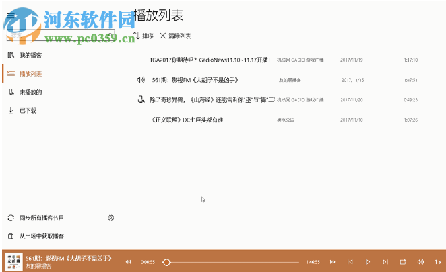Click the elapsed time 0:00:55
Screen dimensions: 446x272
[x=148, y=262]
